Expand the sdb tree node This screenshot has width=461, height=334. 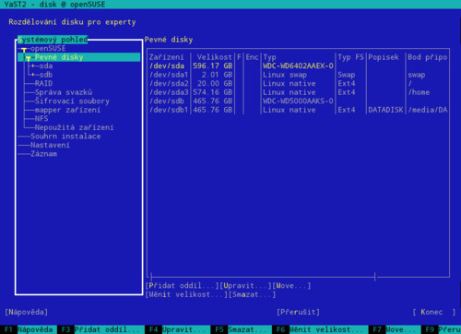point(33,75)
